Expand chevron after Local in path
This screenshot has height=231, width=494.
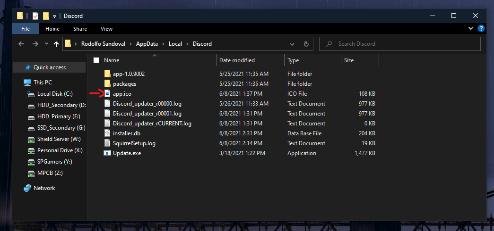pos(187,44)
